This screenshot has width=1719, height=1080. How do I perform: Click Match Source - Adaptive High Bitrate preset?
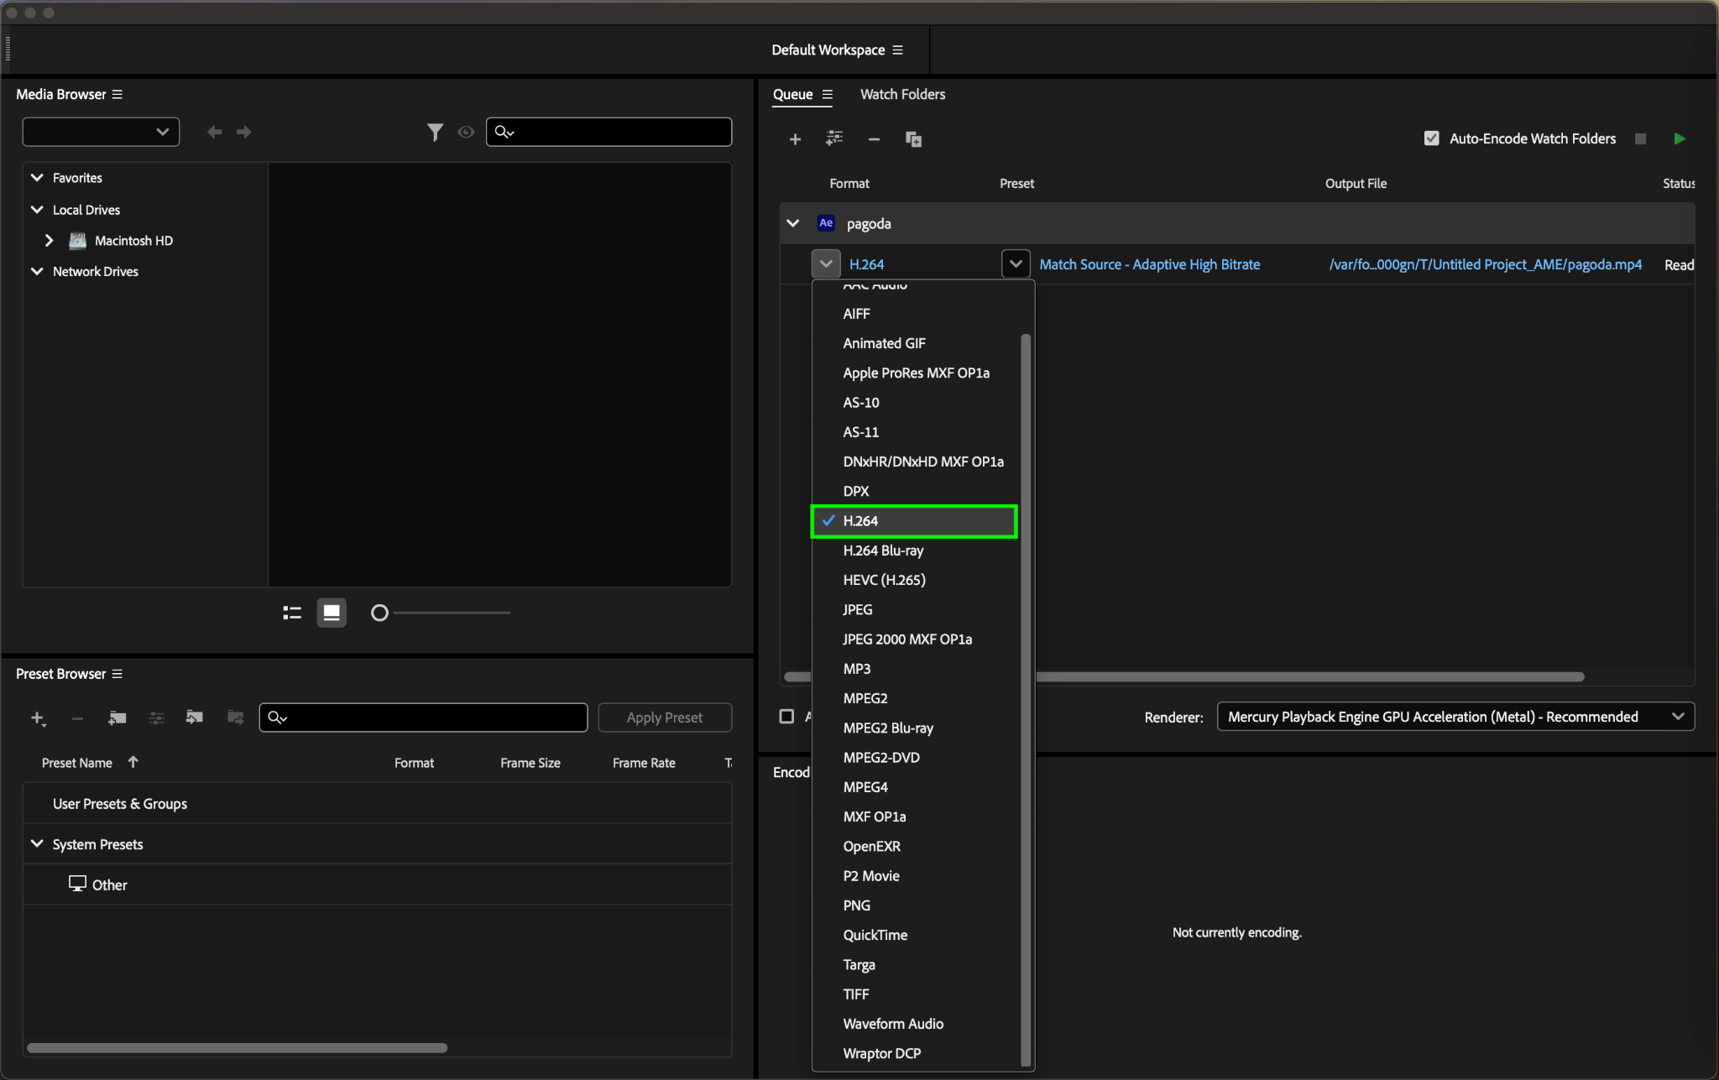(1149, 264)
